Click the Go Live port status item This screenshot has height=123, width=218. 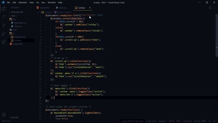(200, 121)
